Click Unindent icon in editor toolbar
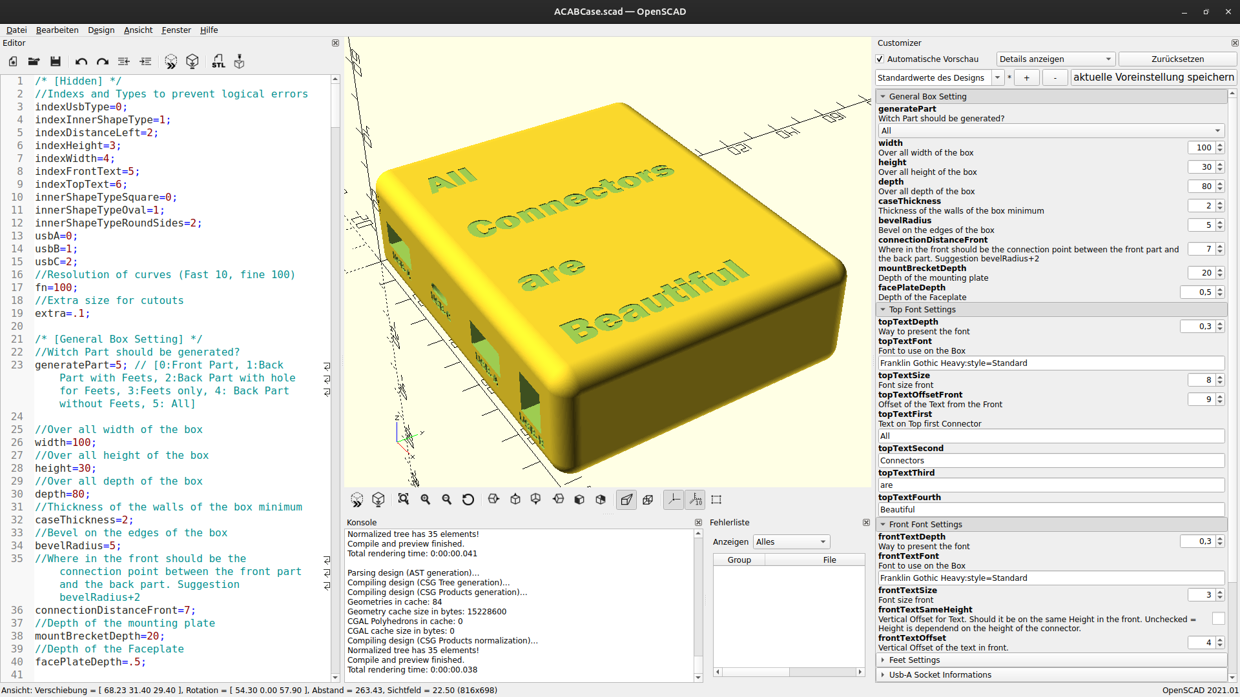This screenshot has height=697, width=1240. point(124,61)
